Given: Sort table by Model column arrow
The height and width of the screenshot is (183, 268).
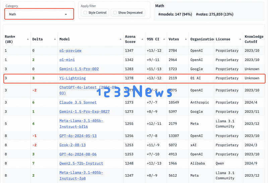Looking at the screenshot, I should 121,39.
